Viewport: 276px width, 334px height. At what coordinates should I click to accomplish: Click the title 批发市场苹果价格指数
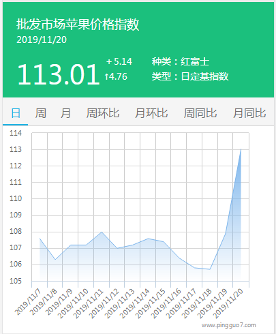pos(78,25)
